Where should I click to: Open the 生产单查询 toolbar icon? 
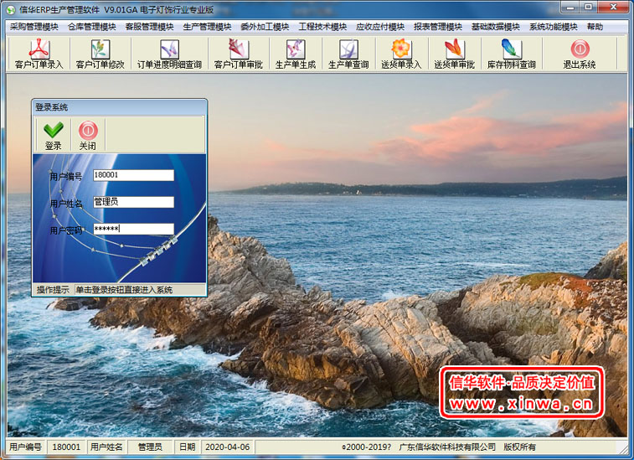[x=348, y=54]
